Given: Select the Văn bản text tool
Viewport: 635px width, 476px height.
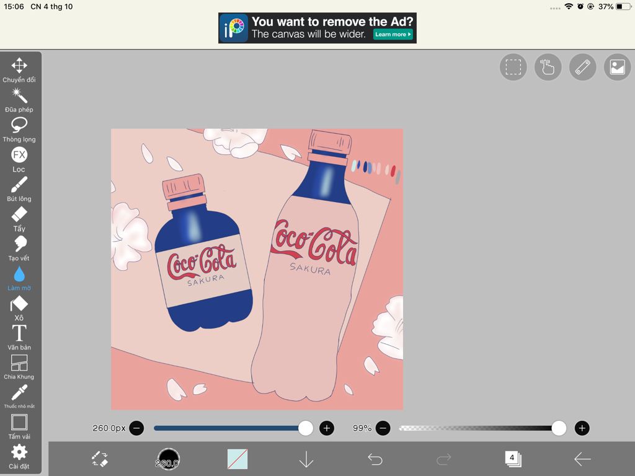Looking at the screenshot, I should point(19,338).
